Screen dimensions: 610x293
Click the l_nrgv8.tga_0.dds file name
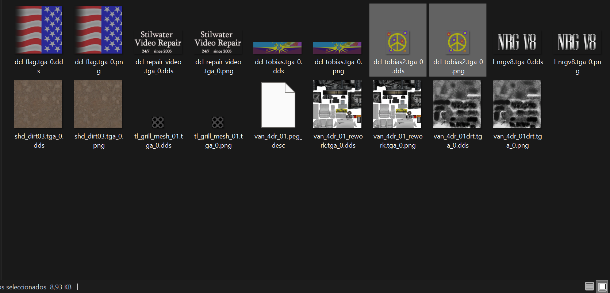click(518, 62)
